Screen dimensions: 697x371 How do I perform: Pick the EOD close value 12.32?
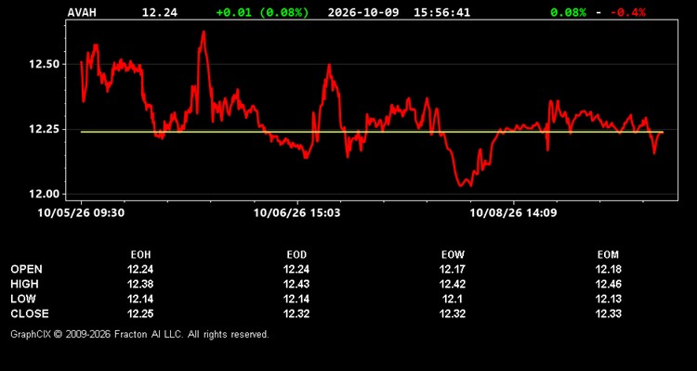click(x=296, y=313)
